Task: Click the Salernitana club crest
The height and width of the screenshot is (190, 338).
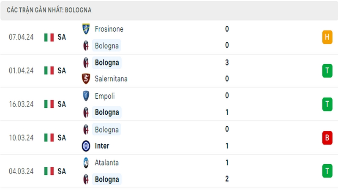Action: tap(86, 79)
